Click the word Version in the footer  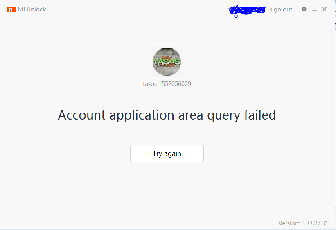[x=289, y=223]
